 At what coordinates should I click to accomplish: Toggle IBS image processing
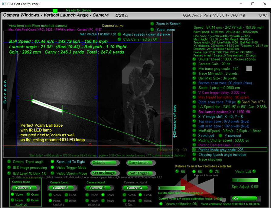click(9, 167)
